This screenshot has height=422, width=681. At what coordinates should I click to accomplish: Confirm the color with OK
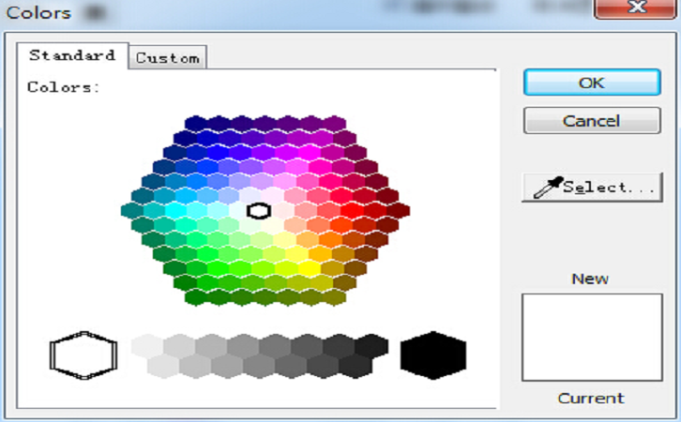click(x=591, y=83)
